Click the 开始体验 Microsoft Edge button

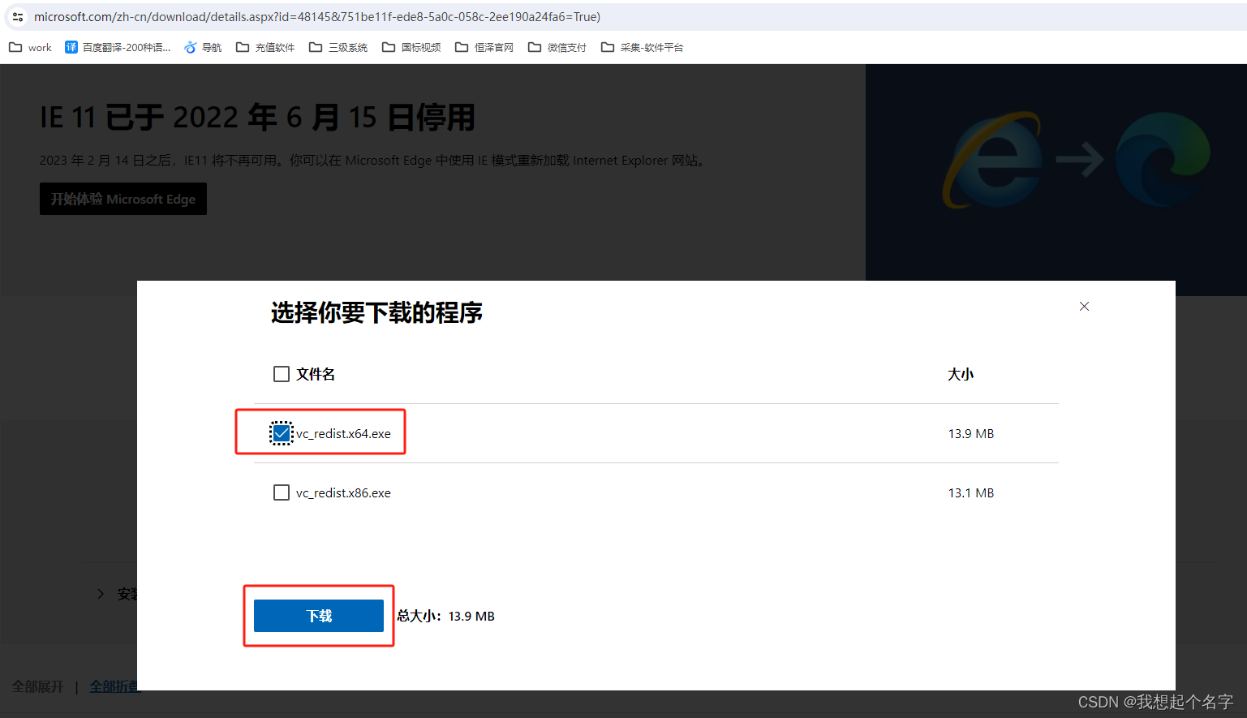pos(123,199)
